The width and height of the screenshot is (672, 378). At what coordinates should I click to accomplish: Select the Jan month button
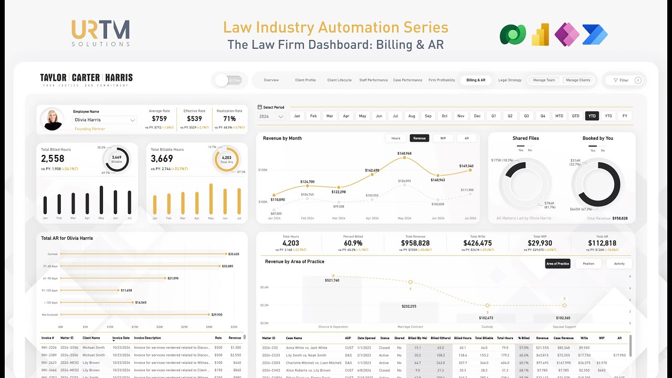pyautogui.click(x=297, y=116)
